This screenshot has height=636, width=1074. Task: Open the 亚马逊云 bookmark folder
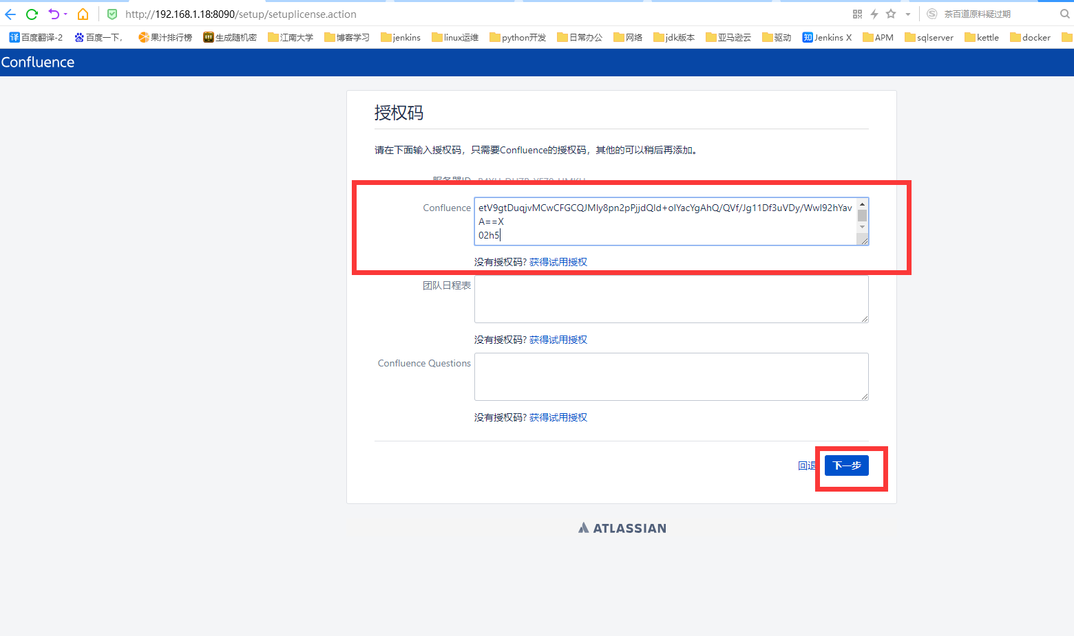[x=728, y=37]
